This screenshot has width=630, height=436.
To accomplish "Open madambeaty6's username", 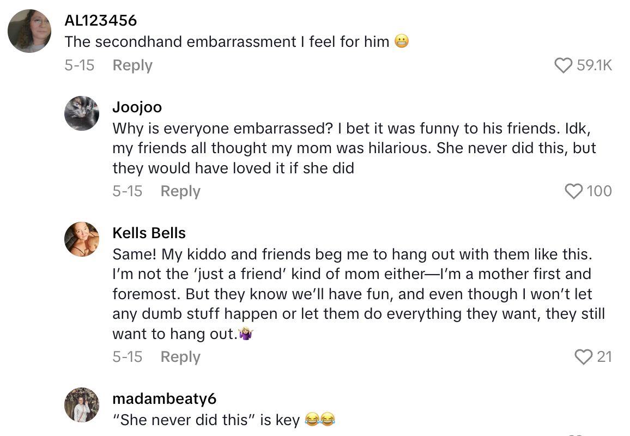I will [x=164, y=399].
